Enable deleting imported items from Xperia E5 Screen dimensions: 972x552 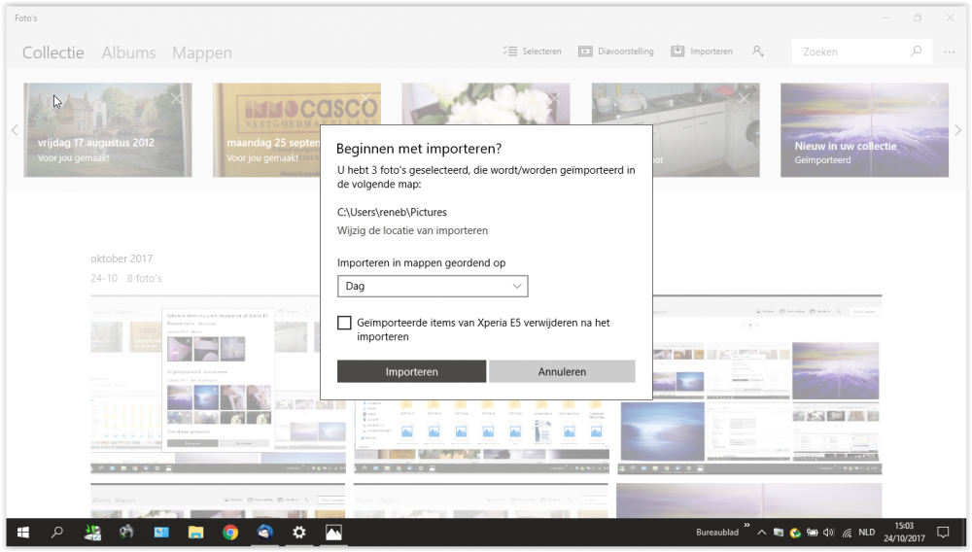click(x=344, y=323)
